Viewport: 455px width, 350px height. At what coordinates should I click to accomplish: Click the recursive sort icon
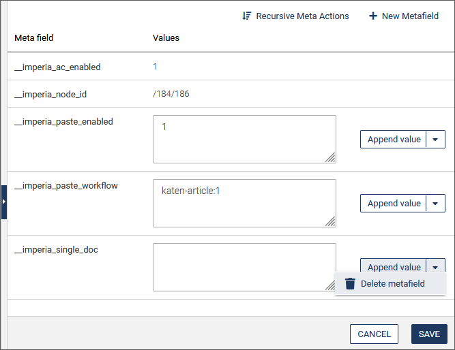[x=247, y=16]
